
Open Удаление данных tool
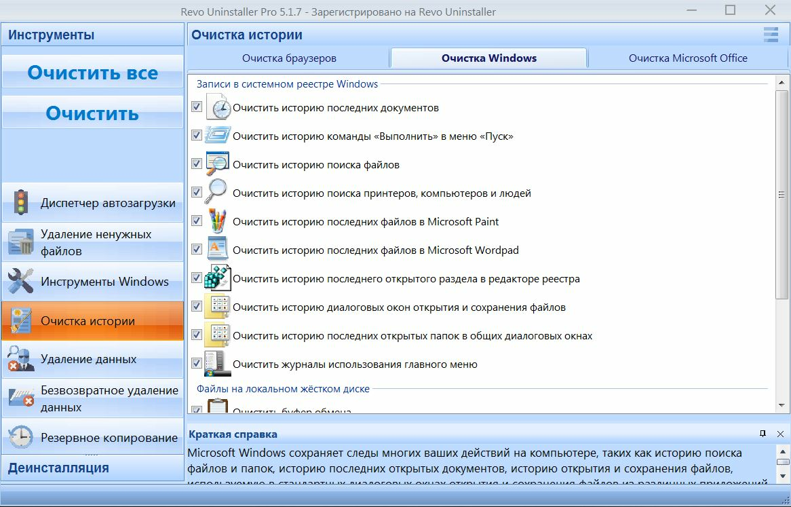[x=93, y=359]
